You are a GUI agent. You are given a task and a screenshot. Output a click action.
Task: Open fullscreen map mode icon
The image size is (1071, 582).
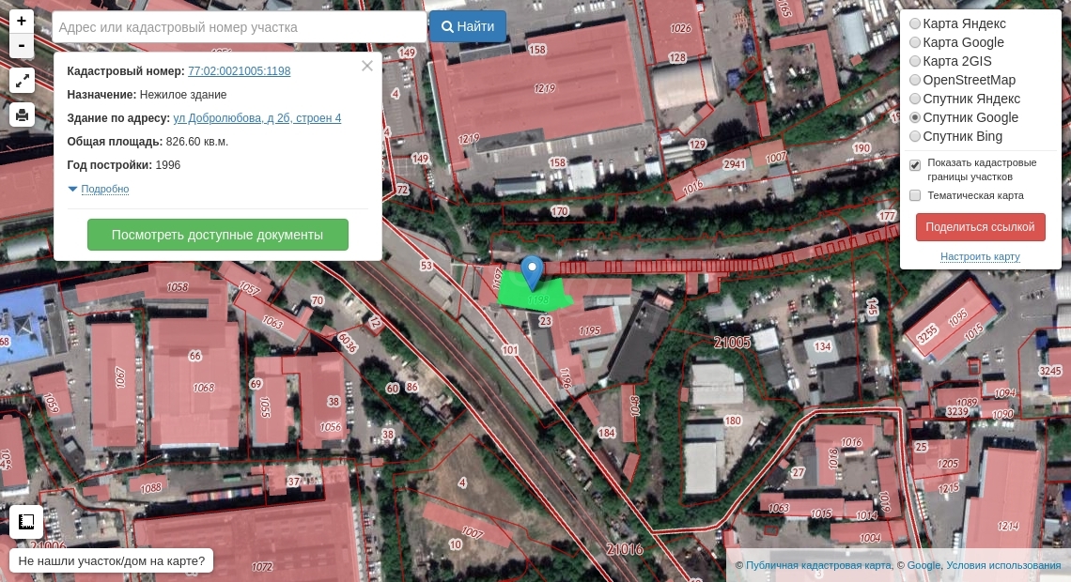[22, 81]
